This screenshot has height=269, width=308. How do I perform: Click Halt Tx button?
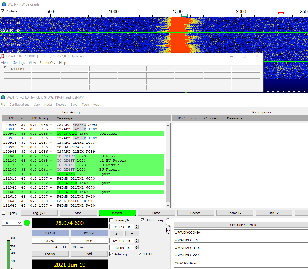click(x=274, y=213)
